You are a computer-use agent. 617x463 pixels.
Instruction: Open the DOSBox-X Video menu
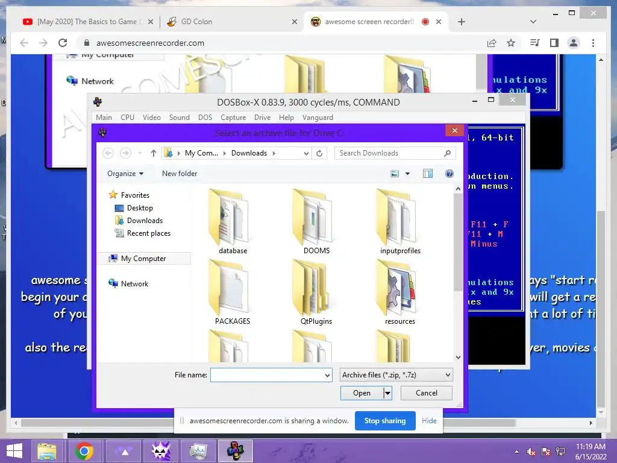click(x=151, y=118)
